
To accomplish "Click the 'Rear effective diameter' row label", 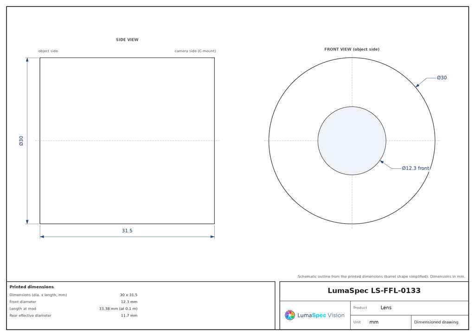I will click(30, 316).
